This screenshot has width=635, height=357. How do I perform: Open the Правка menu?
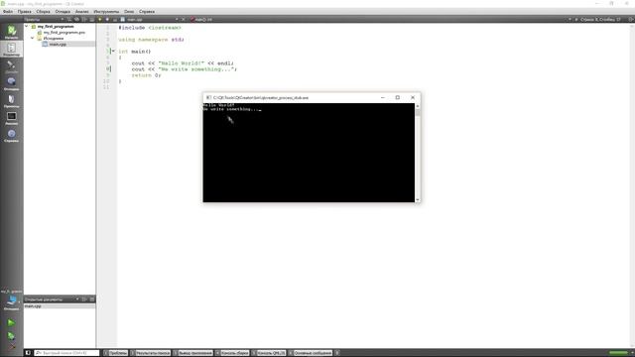pyautogui.click(x=24, y=12)
